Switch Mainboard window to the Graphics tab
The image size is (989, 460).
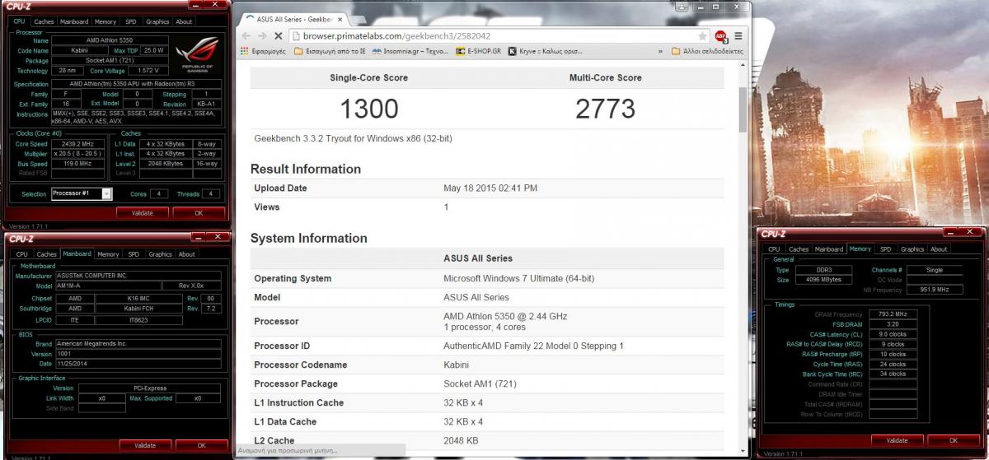(160, 254)
